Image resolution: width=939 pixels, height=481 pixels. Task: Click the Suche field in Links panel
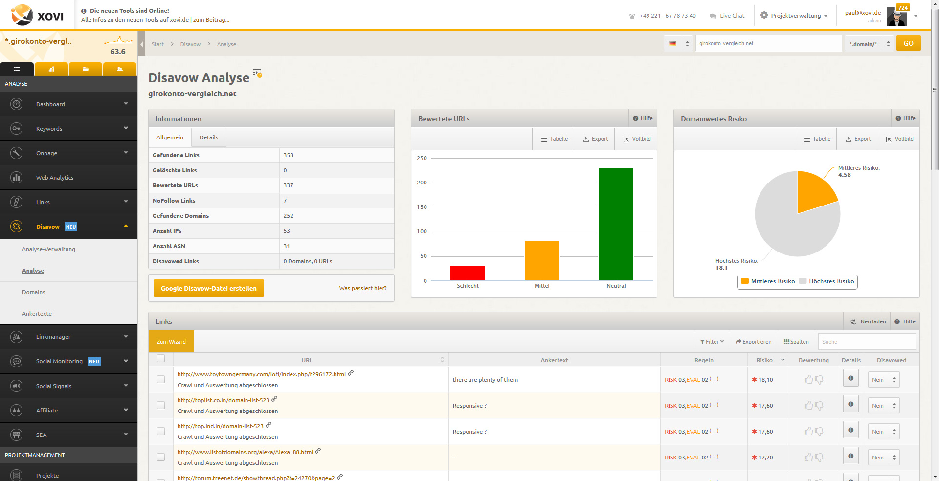pyautogui.click(x=867, y=342)
